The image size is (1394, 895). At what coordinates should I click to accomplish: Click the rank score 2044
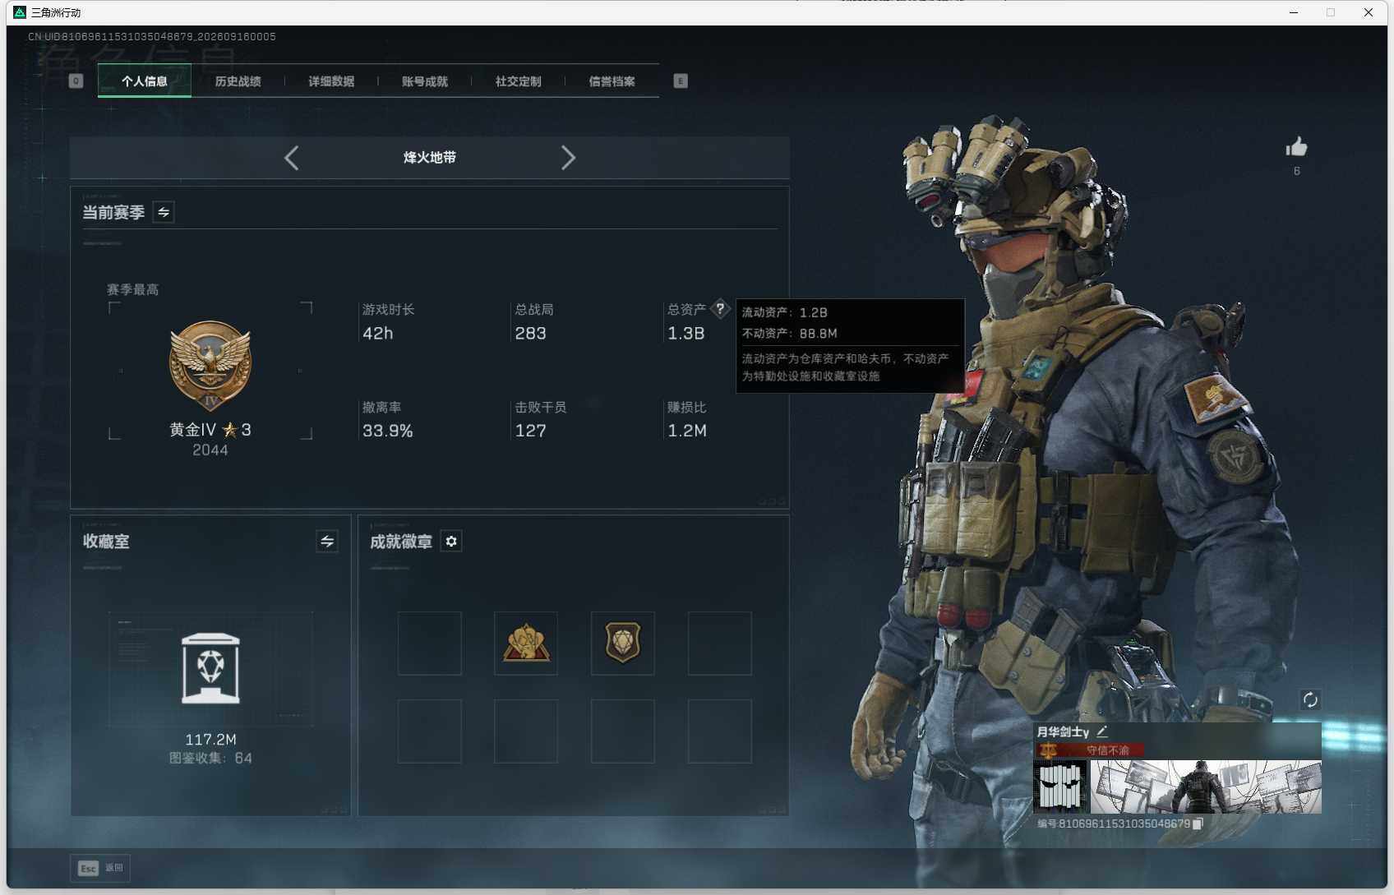tap(210, 450)
